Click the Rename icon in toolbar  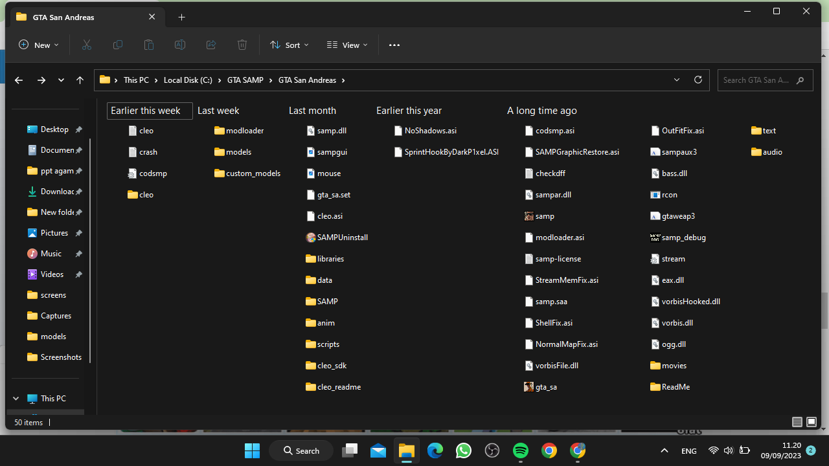pyautogui.click(x=180, y=45)
